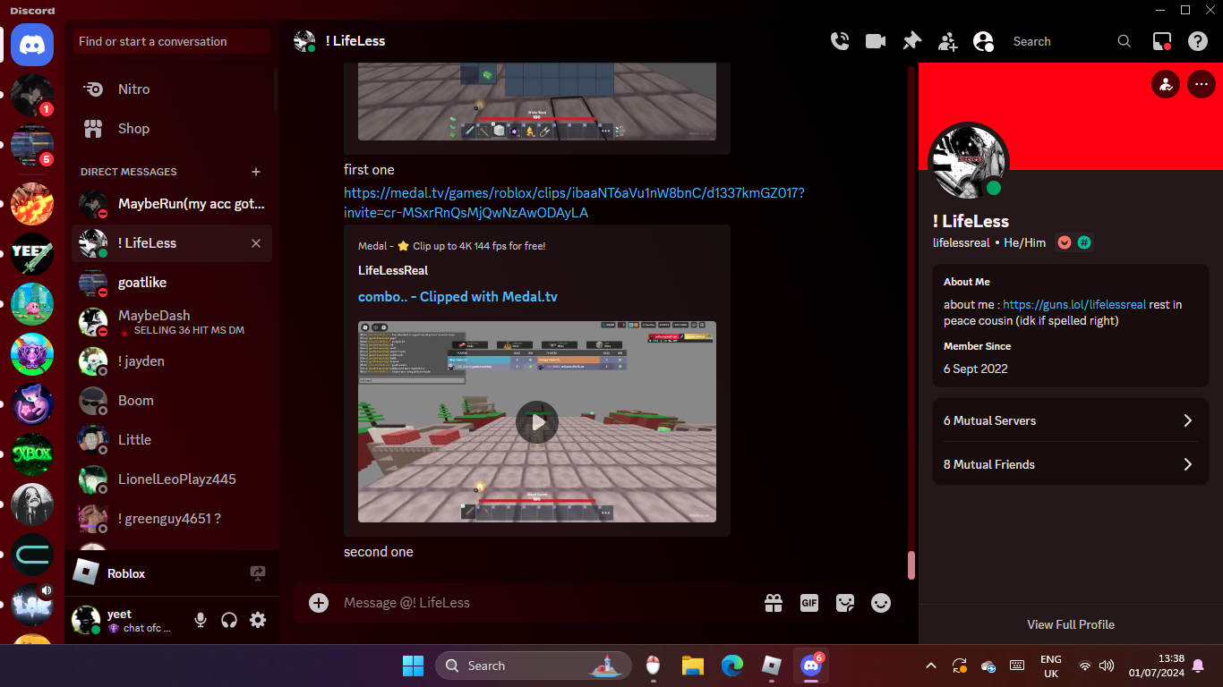This screenshot has width=1223, height=687.
Task: Open Discord help
Action: point(1198,41)
